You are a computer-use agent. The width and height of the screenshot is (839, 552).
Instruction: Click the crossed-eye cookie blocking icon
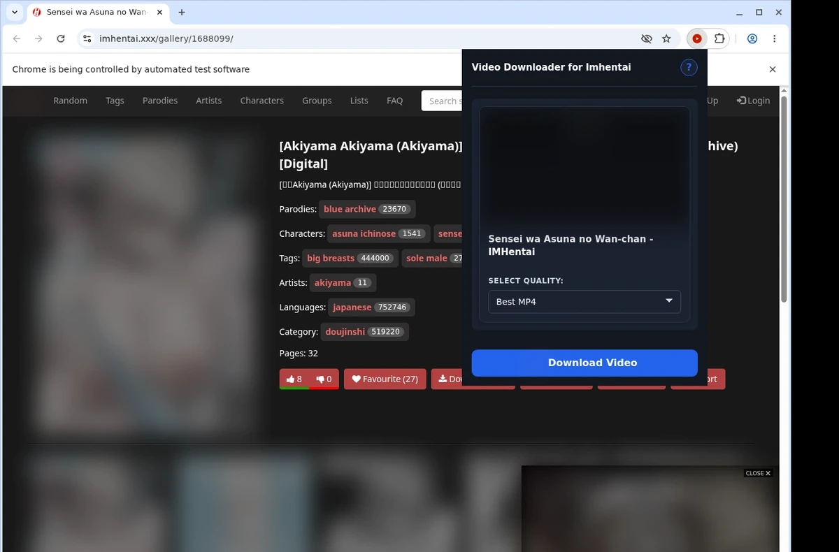[646, 38]
